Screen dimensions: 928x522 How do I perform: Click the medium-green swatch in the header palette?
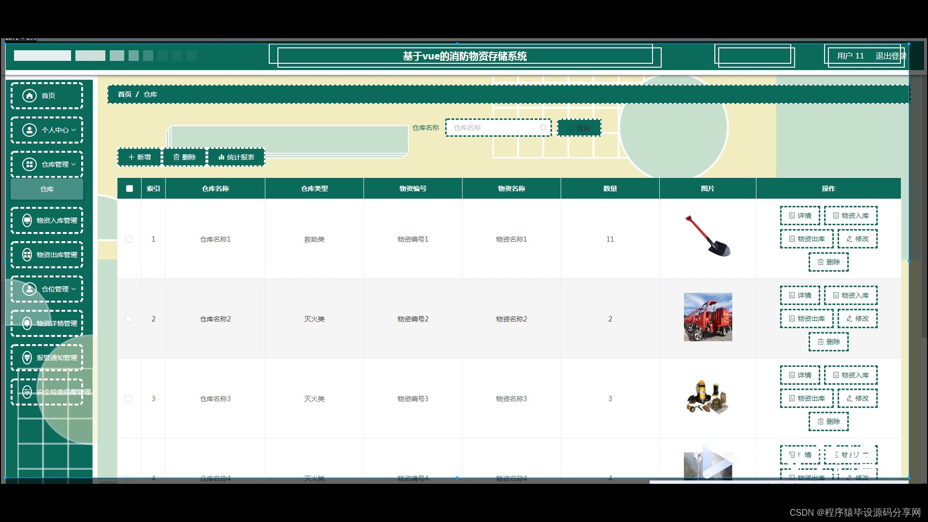point(133,56)
